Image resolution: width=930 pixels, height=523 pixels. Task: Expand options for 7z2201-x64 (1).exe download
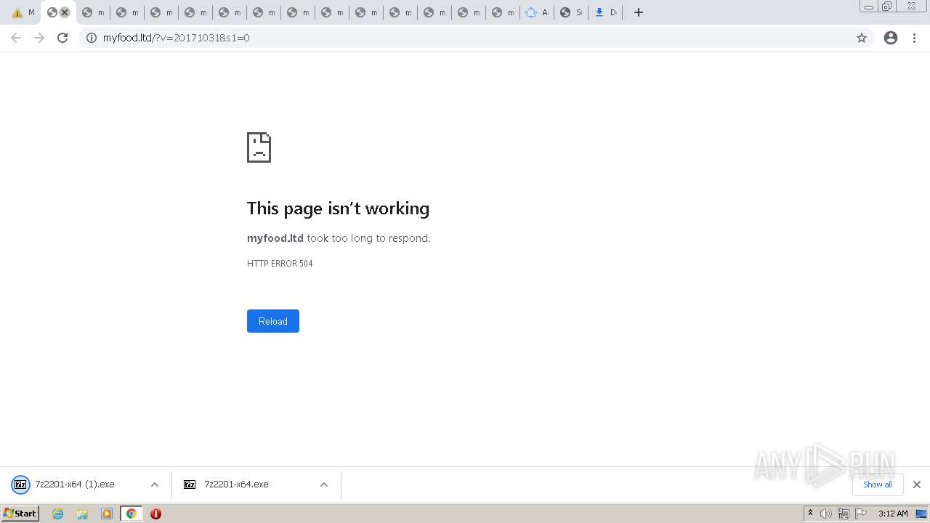[155, 485]
